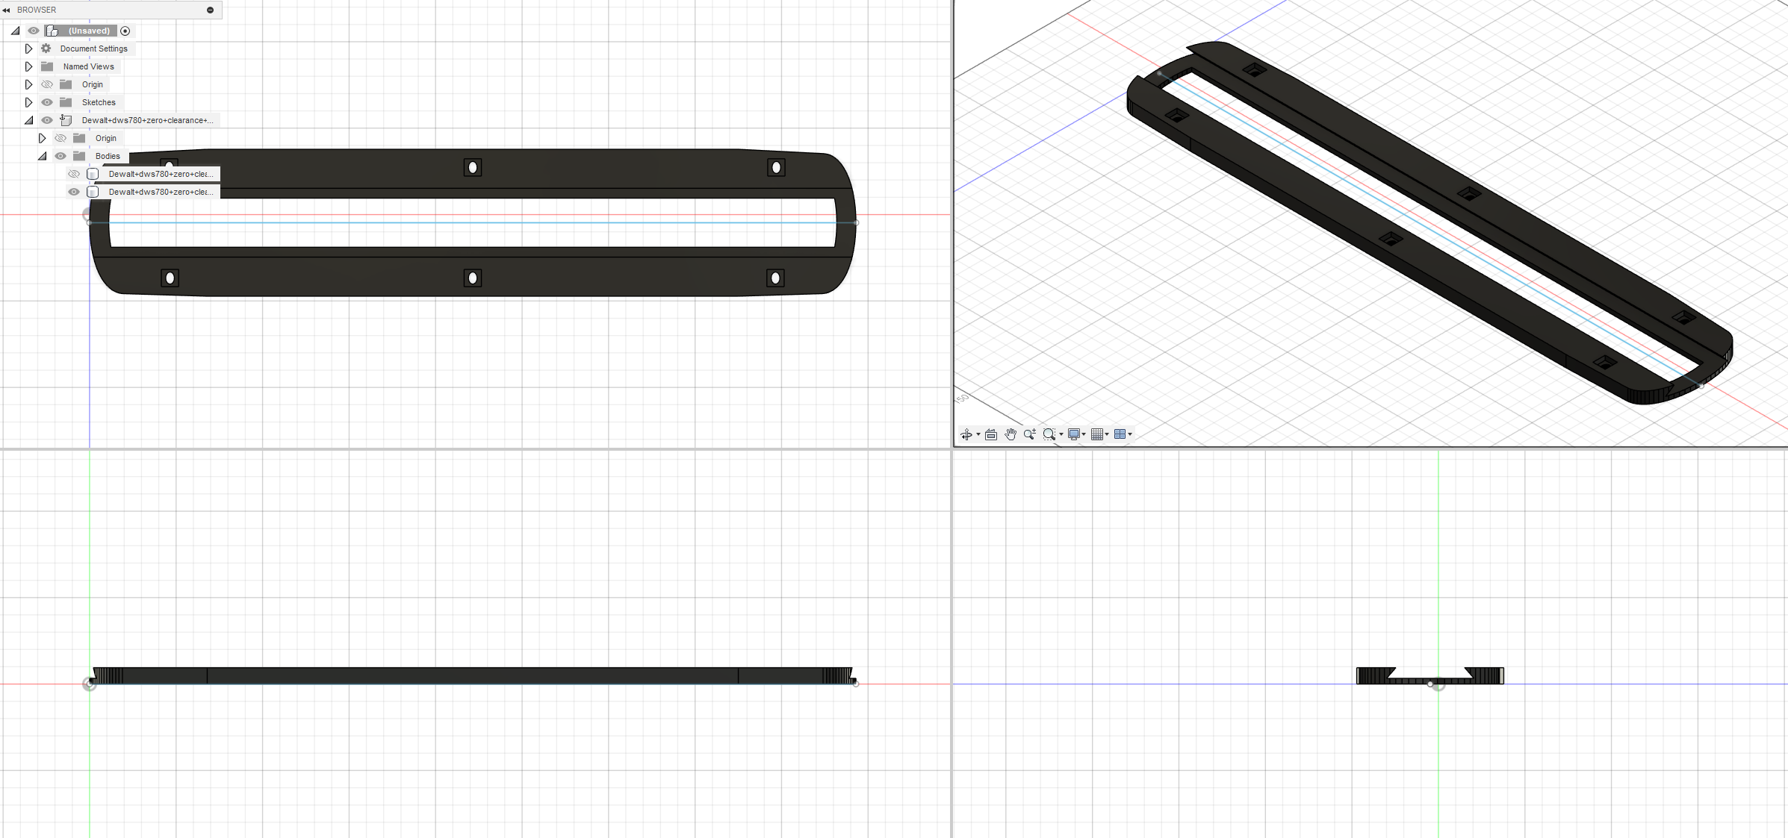Click the anchored Dewalt component icon
Viewport: 1788px width, 838px height.
[x=66, y=120]
